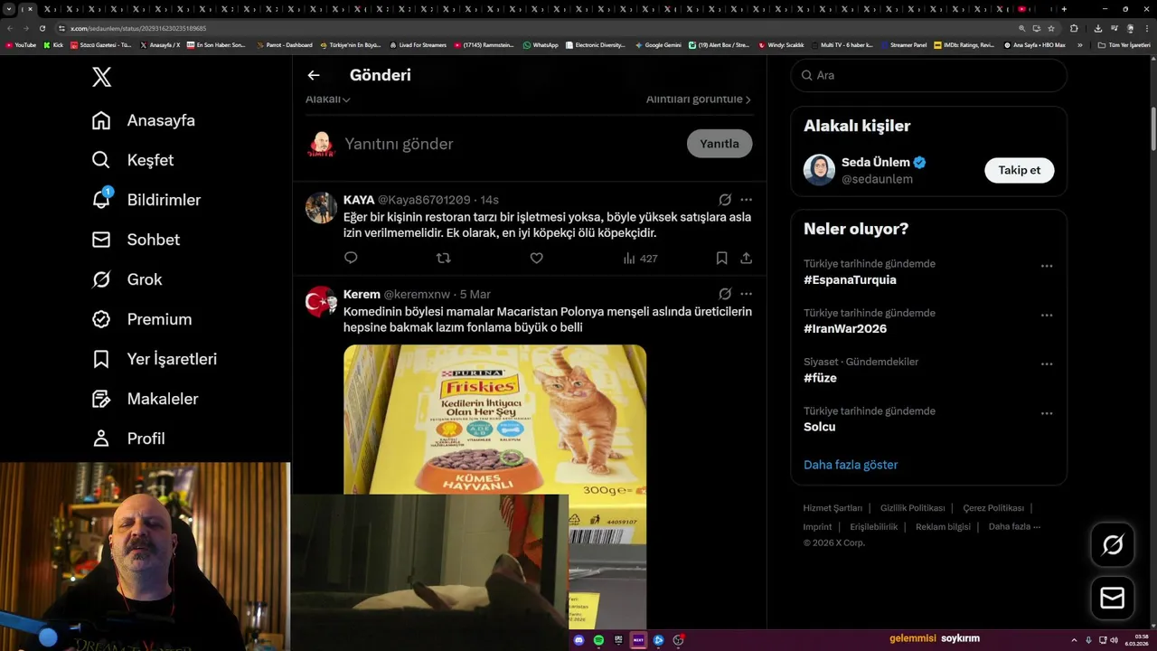1157x651 pixels.
Task: Open options for #füze trend
Action: click(x=1047, y=364)
